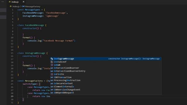Click 'const MessageTypes' on line 1

click(x=29, y=10)
